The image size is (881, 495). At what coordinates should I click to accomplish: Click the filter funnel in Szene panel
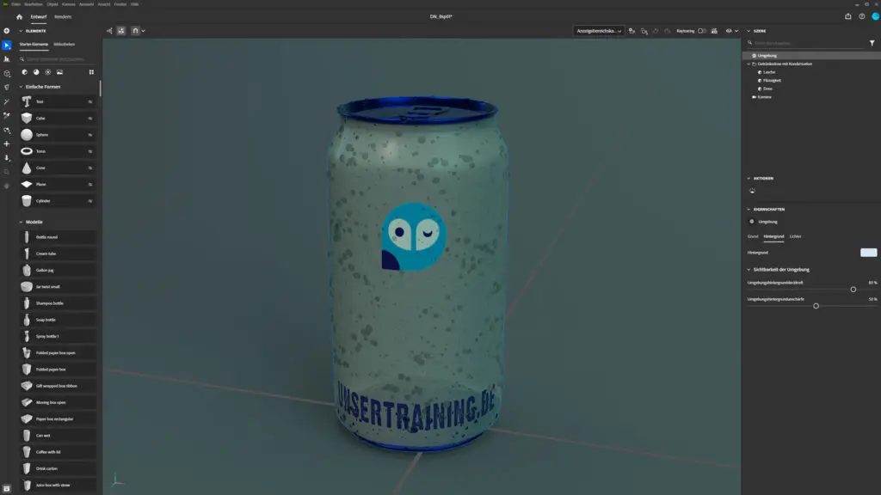[x=872, y=43]
